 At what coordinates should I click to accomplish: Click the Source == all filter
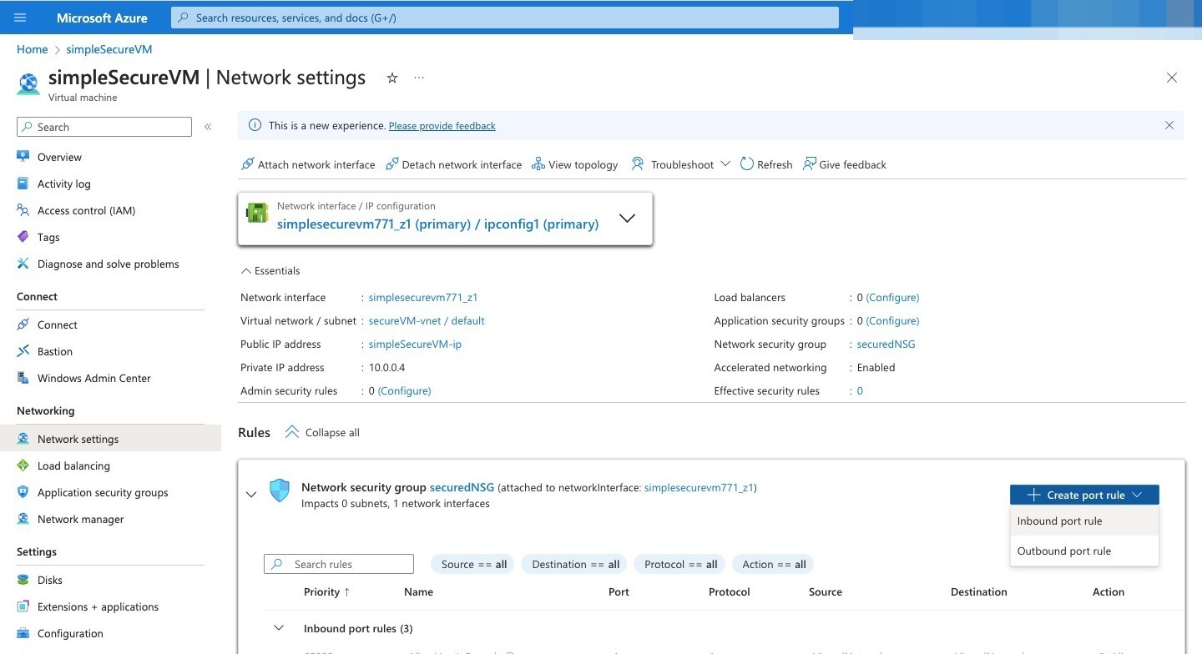pyautogui.click(x=474, y=564)
